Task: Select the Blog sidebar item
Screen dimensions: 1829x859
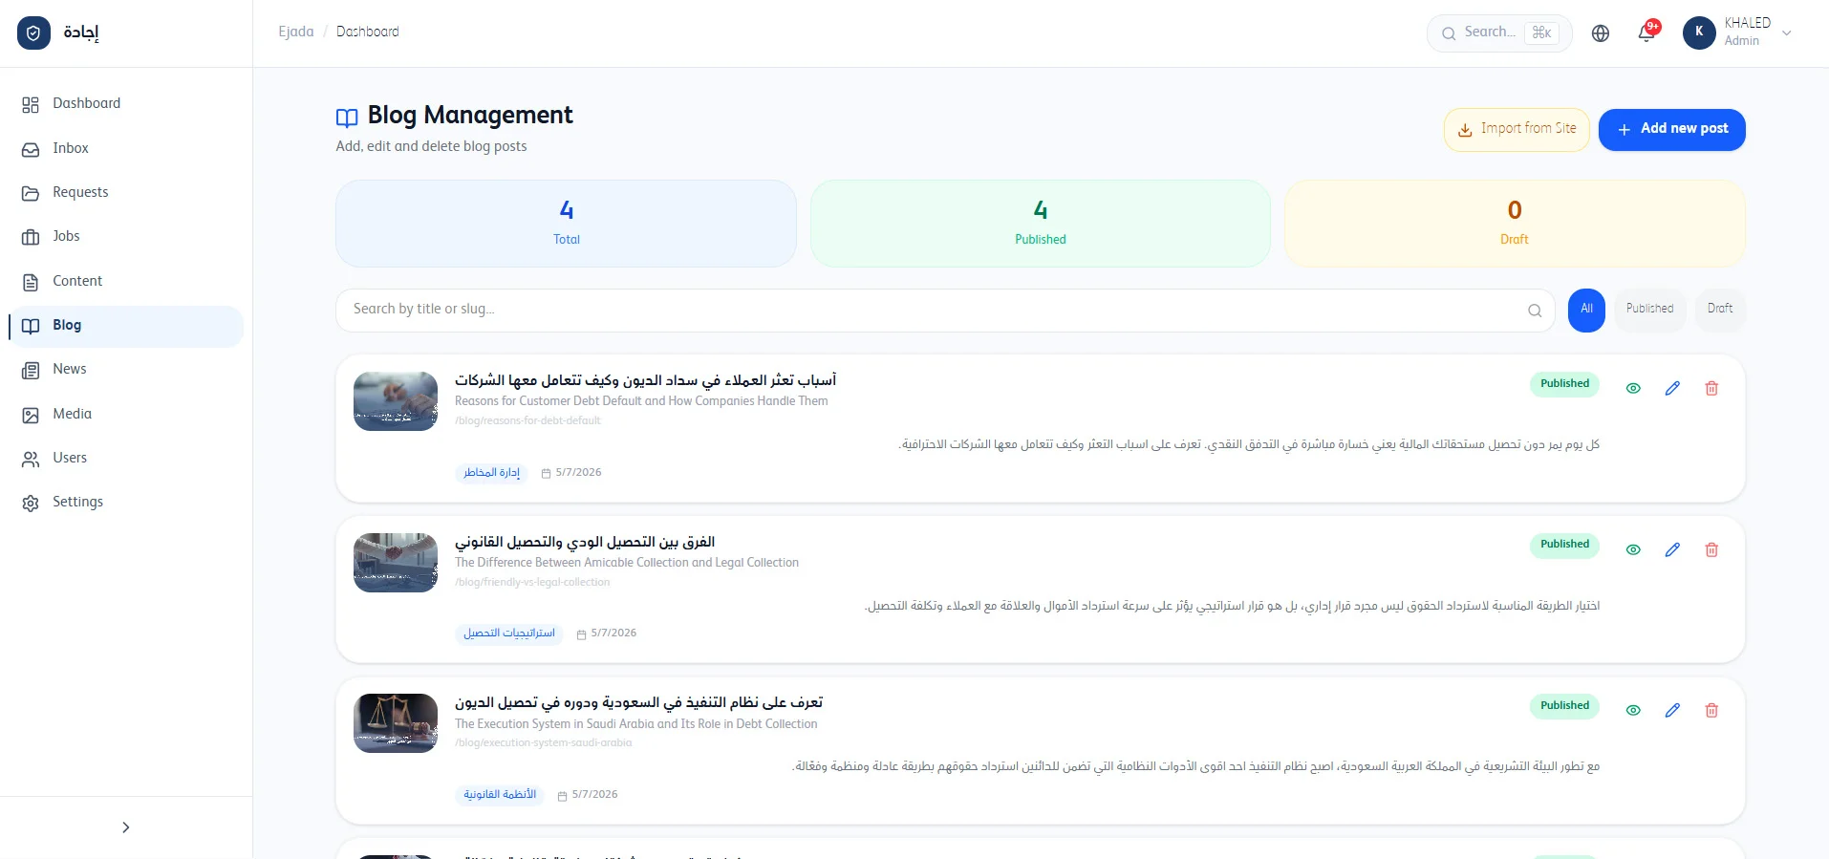Action: pyautogui.click(x=126, y=326)
